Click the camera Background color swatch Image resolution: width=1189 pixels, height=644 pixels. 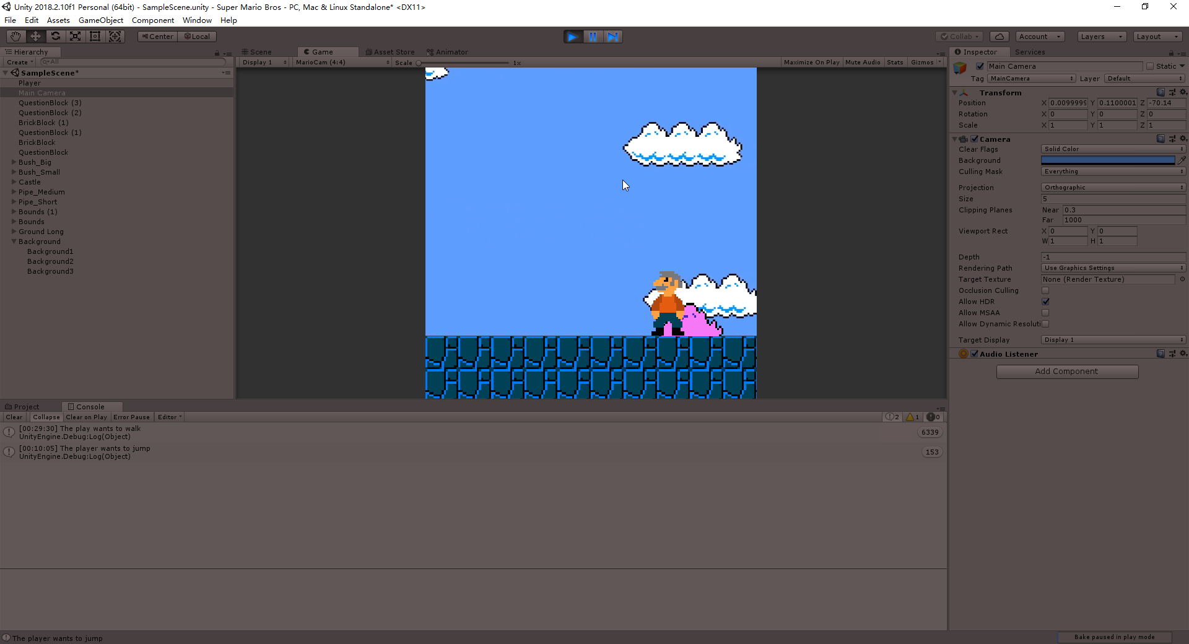(x=1108, y=160)
